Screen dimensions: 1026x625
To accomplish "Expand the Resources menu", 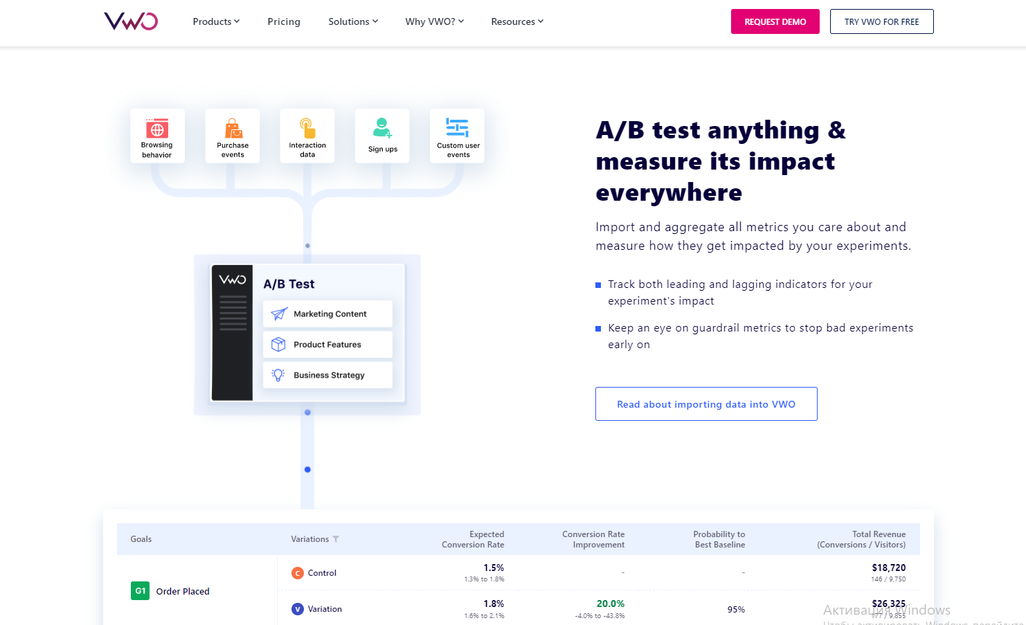I will [517, 21].
